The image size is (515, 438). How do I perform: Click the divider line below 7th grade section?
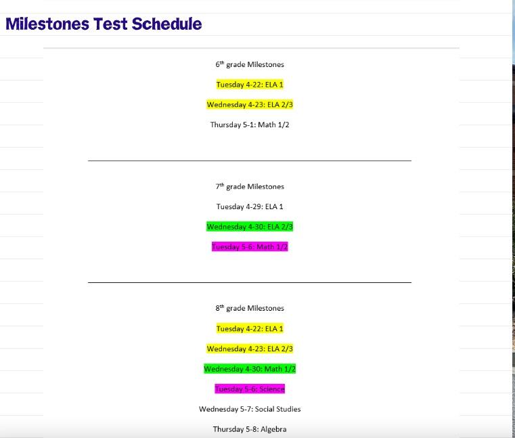click(250, 282)
